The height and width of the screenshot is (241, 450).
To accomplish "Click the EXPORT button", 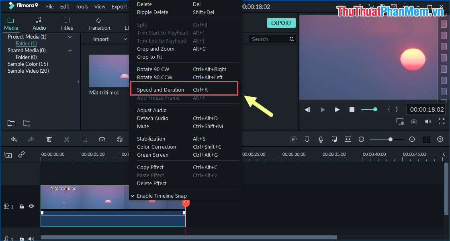I will (x=281, y=23).
